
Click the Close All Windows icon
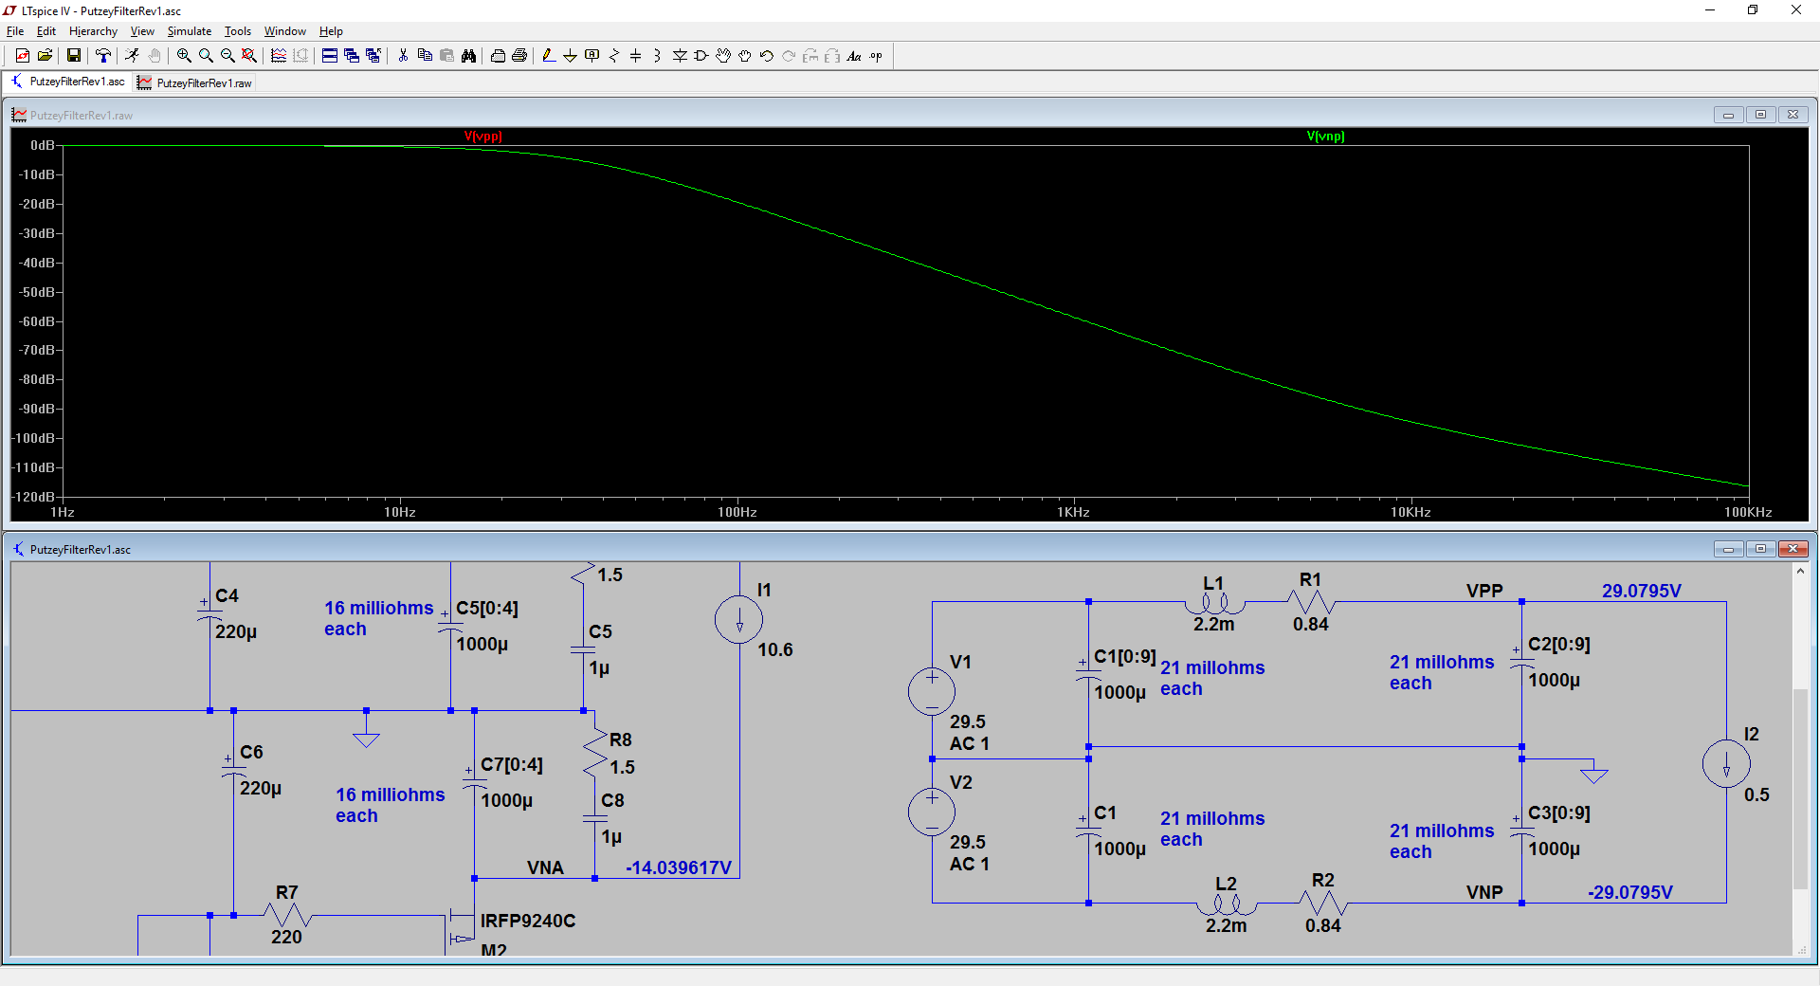[x=373, y=56]
